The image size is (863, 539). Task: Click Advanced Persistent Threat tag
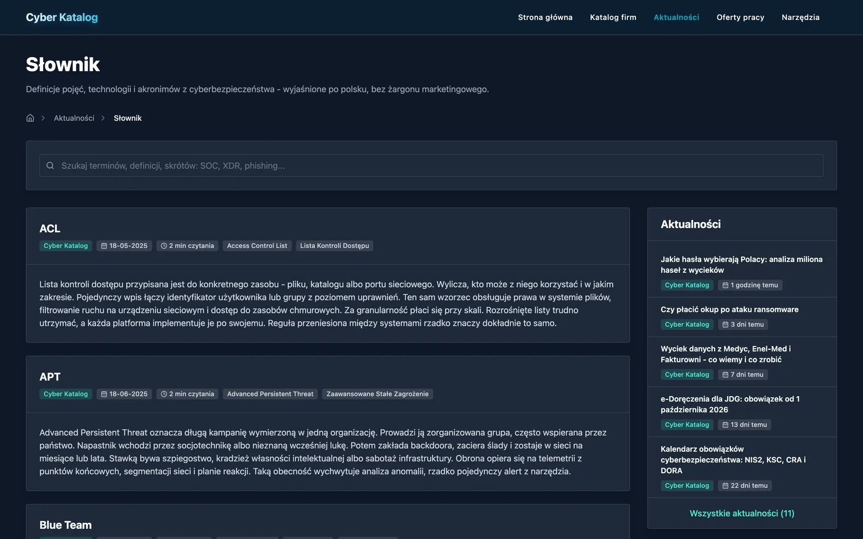point(270,394)
